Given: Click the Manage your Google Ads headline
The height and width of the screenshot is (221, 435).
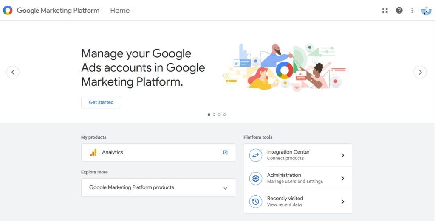Looking at the screenshot, I should (x=143, y=67).
